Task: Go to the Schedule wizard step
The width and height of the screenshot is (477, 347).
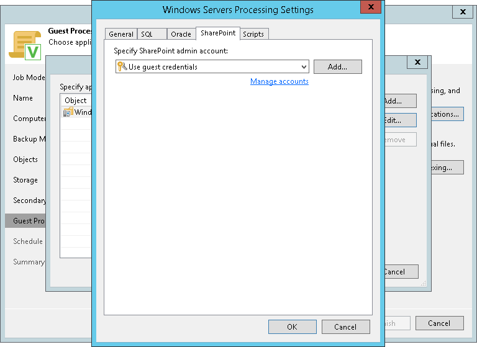Action: pyautogui.click(x=28, y=241)
